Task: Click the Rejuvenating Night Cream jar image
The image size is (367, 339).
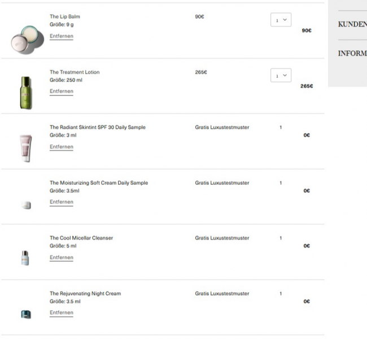Action: pyautogui.click(x=25, y=314)
